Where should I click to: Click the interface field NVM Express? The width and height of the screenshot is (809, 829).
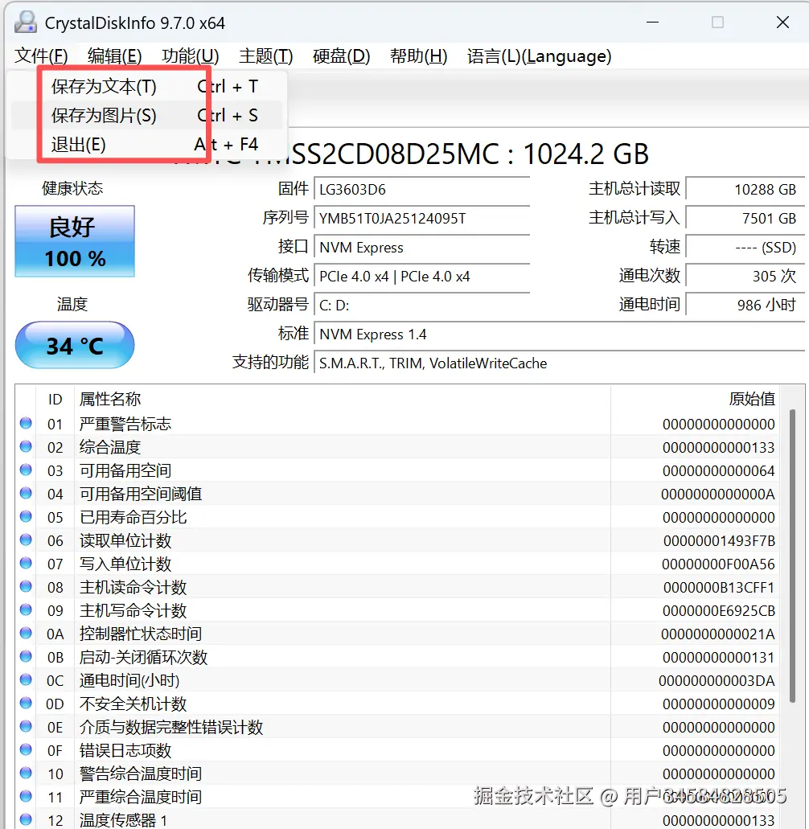point(422,248)
